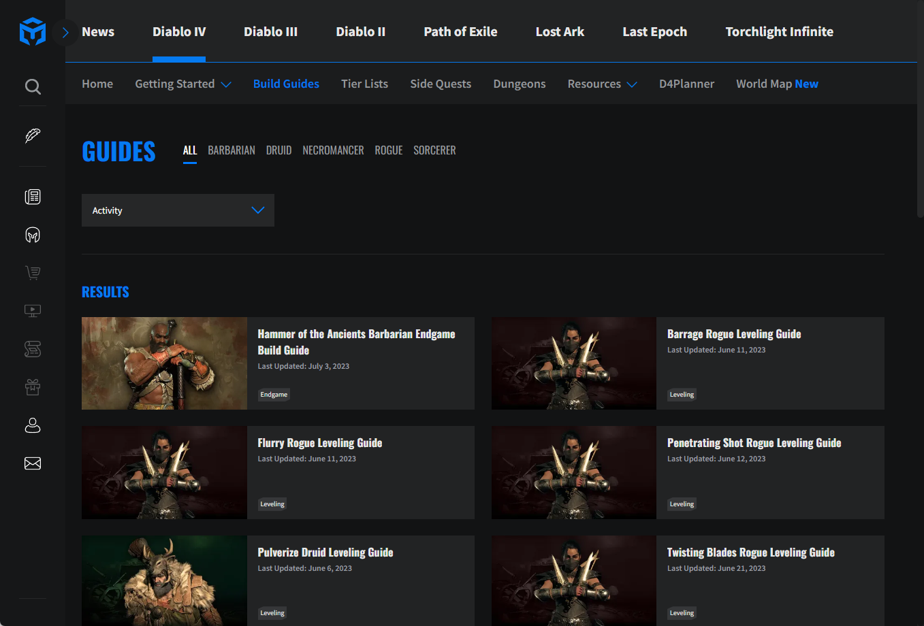924x626 pixels.
Task: Click Leveling tag on Twisting Blades guide
Action: (x=682, y=613)
